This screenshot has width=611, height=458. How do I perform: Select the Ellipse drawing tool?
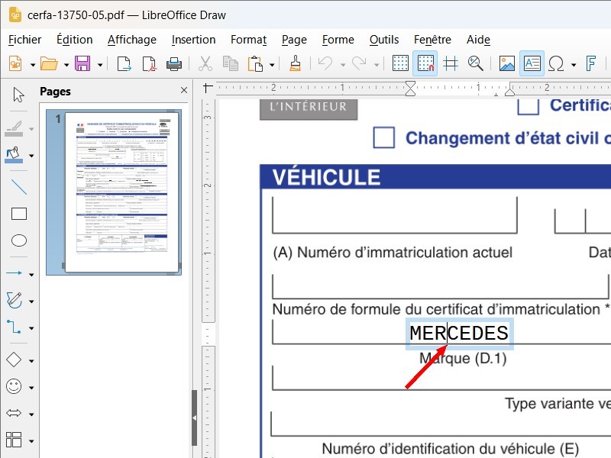coord(19,240)
